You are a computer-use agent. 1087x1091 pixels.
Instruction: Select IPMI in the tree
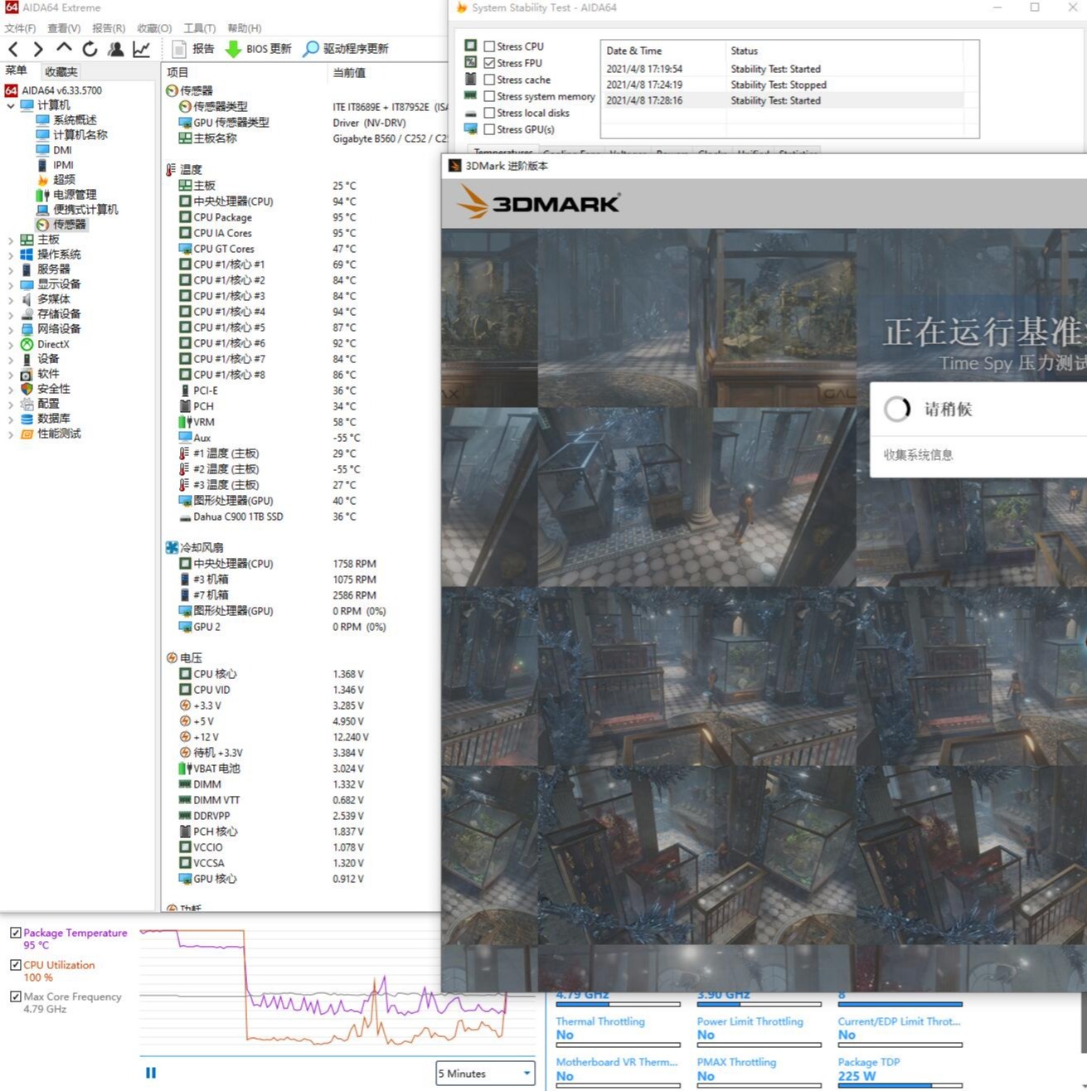click(x=63, y=165)
